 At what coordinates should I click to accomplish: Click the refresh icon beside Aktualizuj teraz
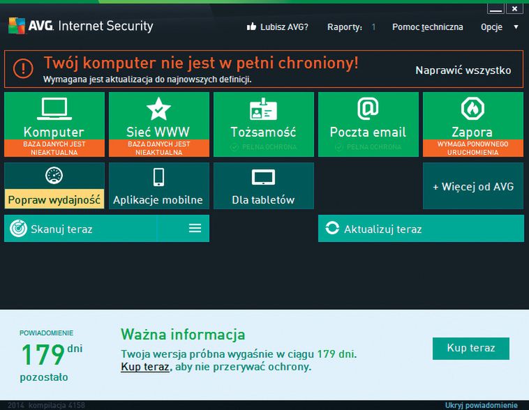(x=332, y=228)
